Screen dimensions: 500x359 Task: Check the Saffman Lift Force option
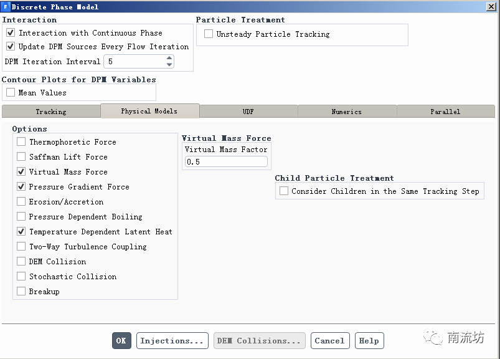click(x=21, y=157)
